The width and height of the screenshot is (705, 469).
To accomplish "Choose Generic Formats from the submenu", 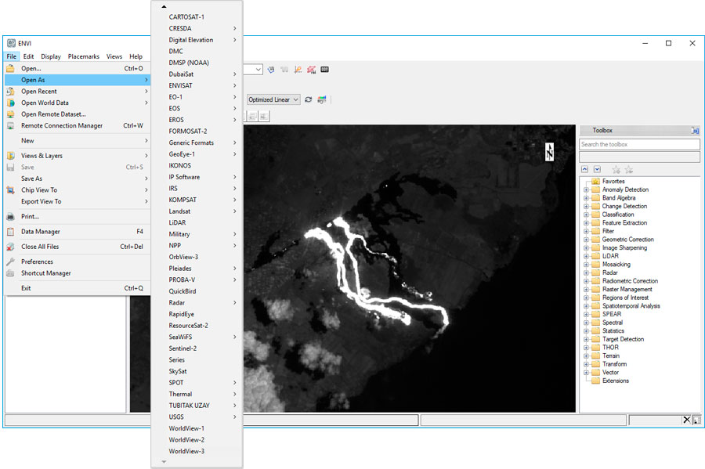I will coord(197,143).
